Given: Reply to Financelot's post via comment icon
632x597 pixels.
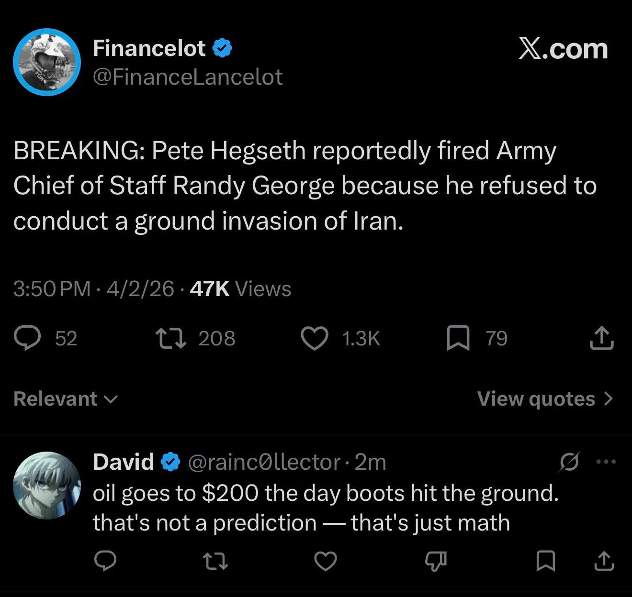Looking at the screenshot, I should tap(27, 338).
